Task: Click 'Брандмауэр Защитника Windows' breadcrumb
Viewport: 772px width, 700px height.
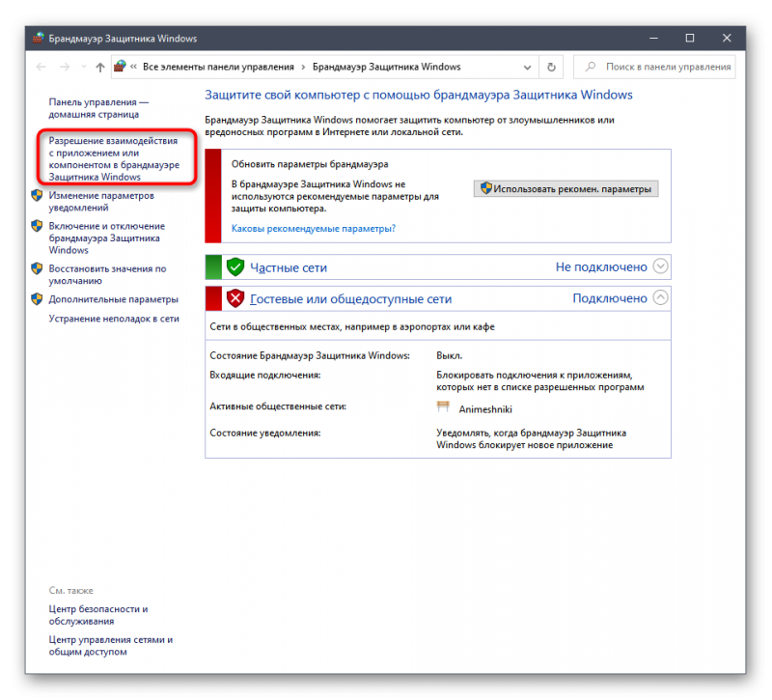Action: coord(387,67)
